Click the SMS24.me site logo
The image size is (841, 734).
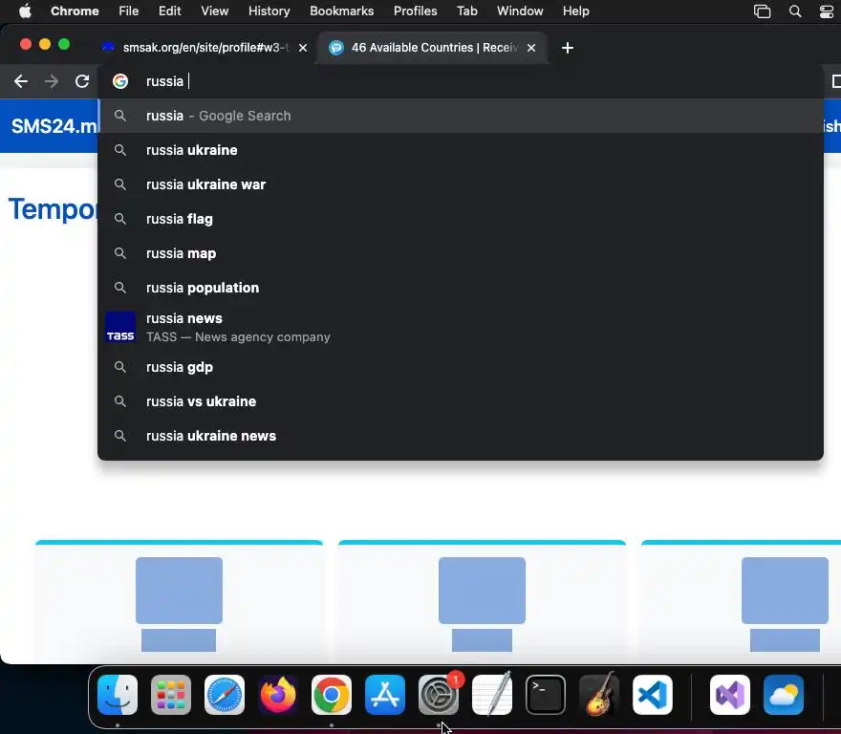[54, 126]
